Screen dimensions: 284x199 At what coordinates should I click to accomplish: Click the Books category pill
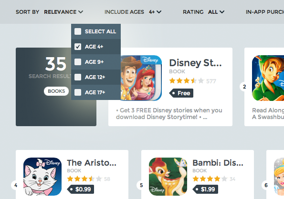pyautogui.click(x=56, y=91)
